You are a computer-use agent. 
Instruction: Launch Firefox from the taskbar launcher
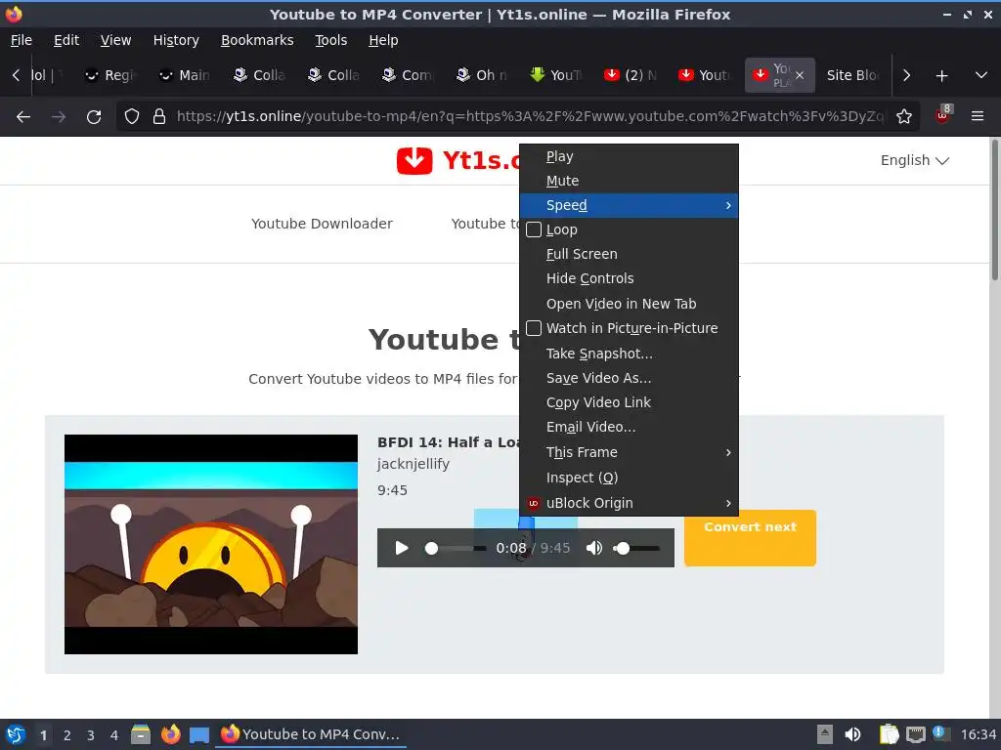170,734
